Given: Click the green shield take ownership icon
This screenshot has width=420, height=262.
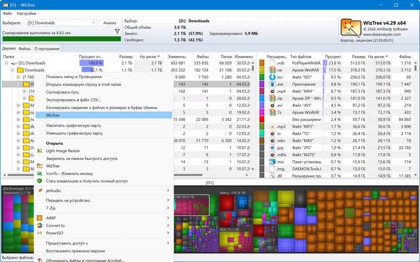Looking at the screenshot, I should click(40, 181).
